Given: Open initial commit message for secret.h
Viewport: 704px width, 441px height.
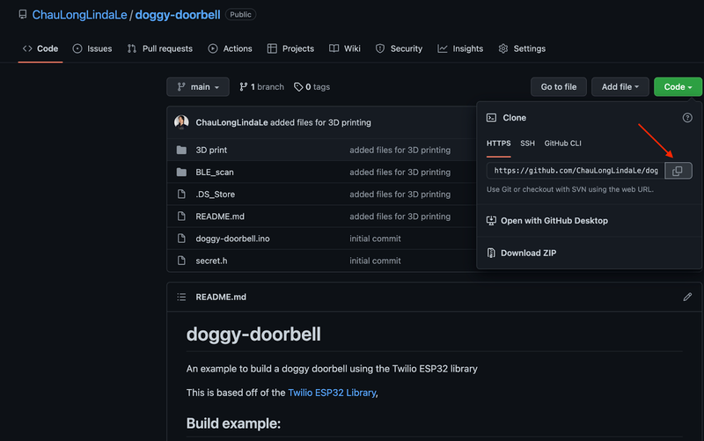Looking at the screenshot, I should [x=376, y=261].
